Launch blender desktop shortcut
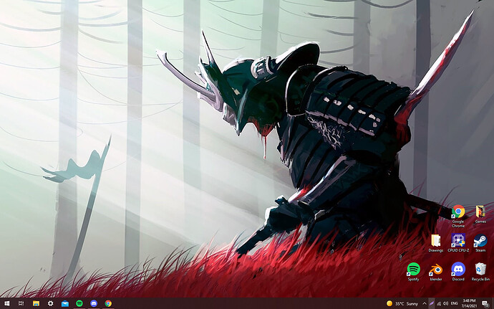This screenshot has width=494, height=309. pyautogui.click(x=436, y=272)
